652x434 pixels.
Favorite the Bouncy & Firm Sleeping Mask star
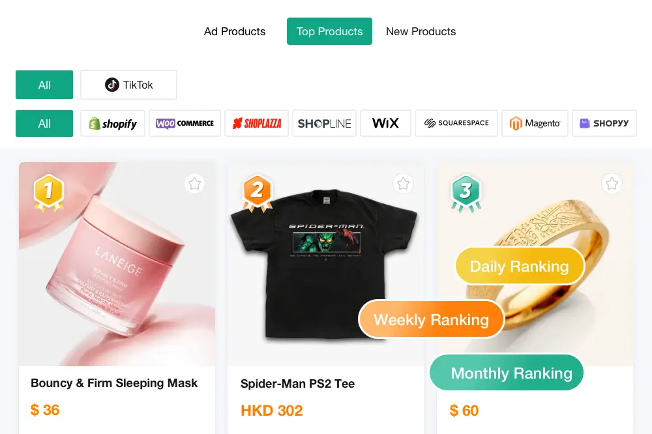pos(194,184)
